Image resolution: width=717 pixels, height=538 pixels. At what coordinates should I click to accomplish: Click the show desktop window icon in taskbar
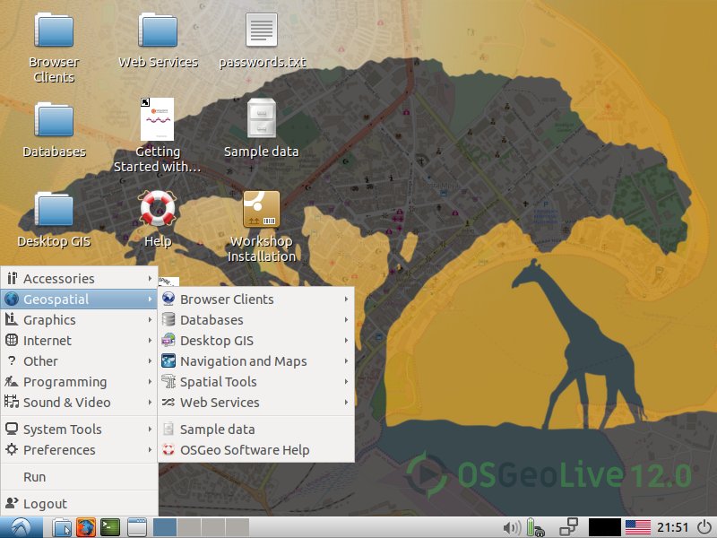[x=137, y=527]
